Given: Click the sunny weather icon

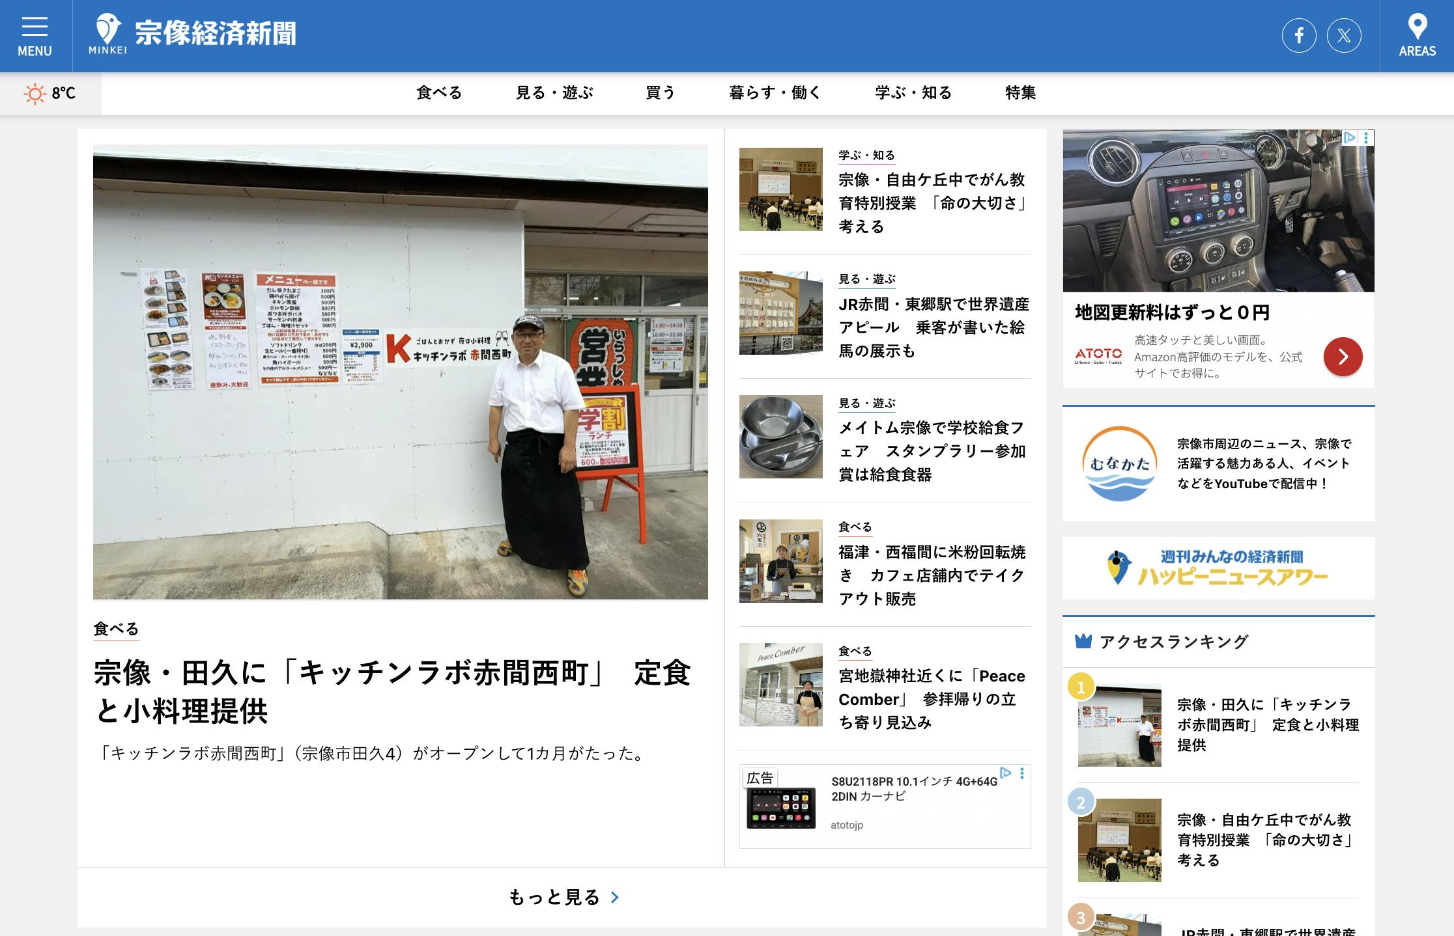Looking at the screenshot, I should click(34, 94).
